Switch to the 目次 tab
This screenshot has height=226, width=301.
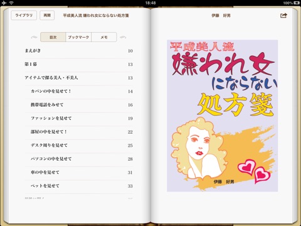[x=53, y=37]
